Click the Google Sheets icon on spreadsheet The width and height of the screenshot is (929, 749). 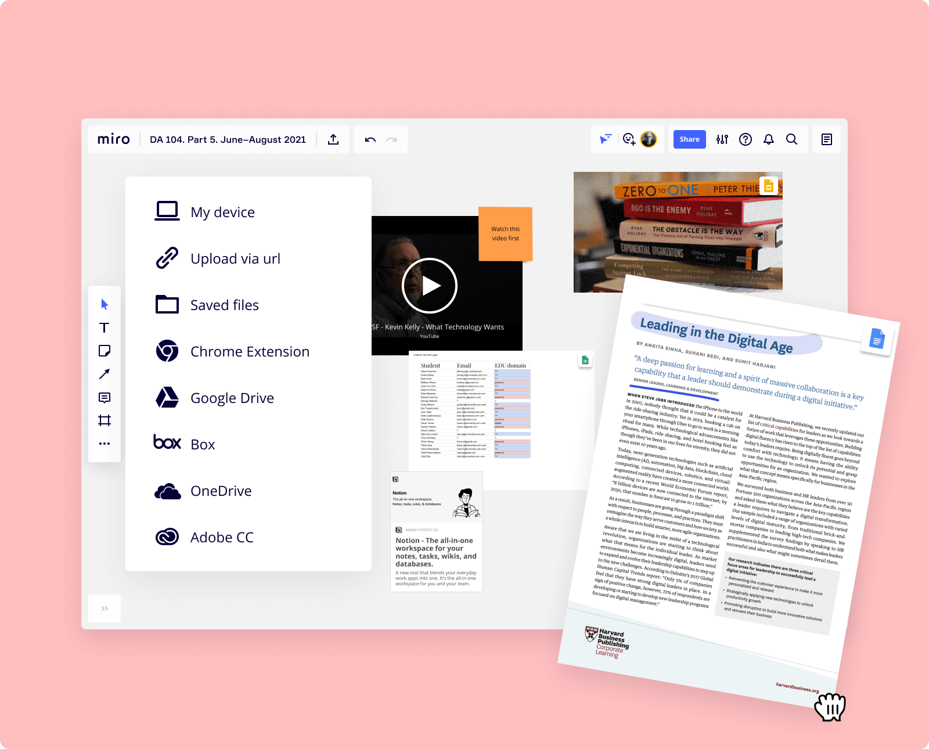pos(585,361)
